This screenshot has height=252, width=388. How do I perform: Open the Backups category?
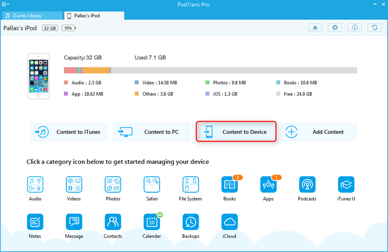[190, 222]
